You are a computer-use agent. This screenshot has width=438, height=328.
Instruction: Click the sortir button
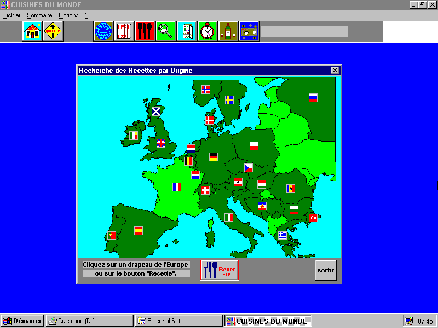[x=326, y=270]
